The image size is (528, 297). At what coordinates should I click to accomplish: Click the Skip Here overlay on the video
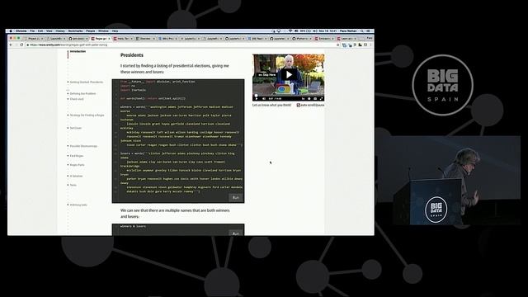tap(266, 75)
